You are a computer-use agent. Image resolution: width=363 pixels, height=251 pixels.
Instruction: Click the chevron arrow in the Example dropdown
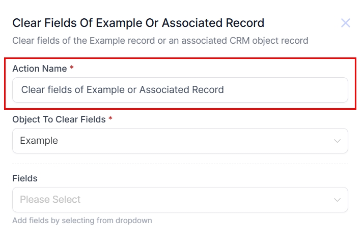point(337,141)
